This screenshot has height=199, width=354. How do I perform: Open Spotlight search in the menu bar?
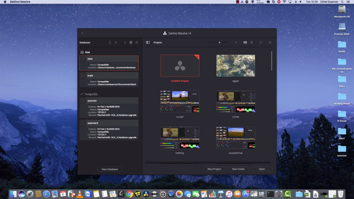point(342,2)
